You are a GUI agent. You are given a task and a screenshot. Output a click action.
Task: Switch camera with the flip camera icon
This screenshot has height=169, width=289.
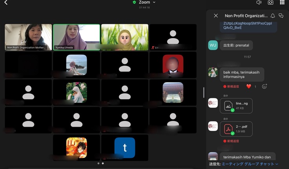tap(271, 2)
